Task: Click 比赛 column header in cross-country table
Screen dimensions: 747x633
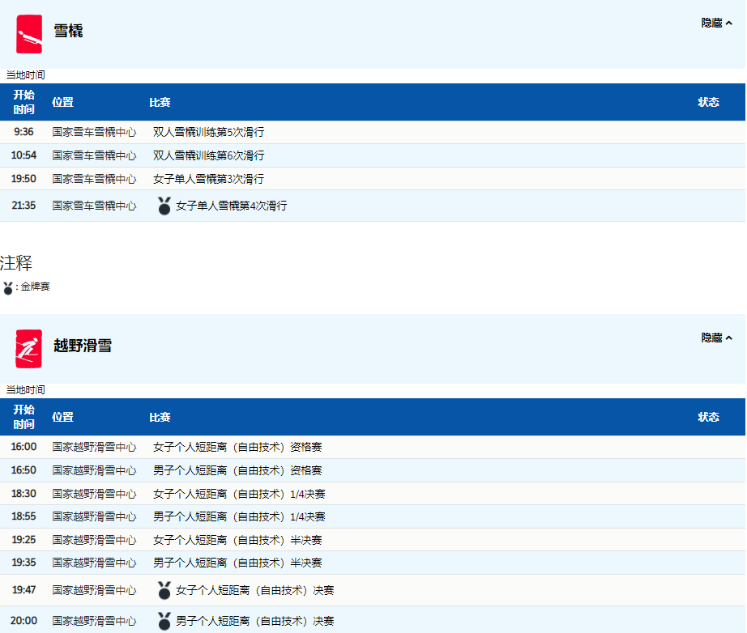Action: click(x=160, y=417)
